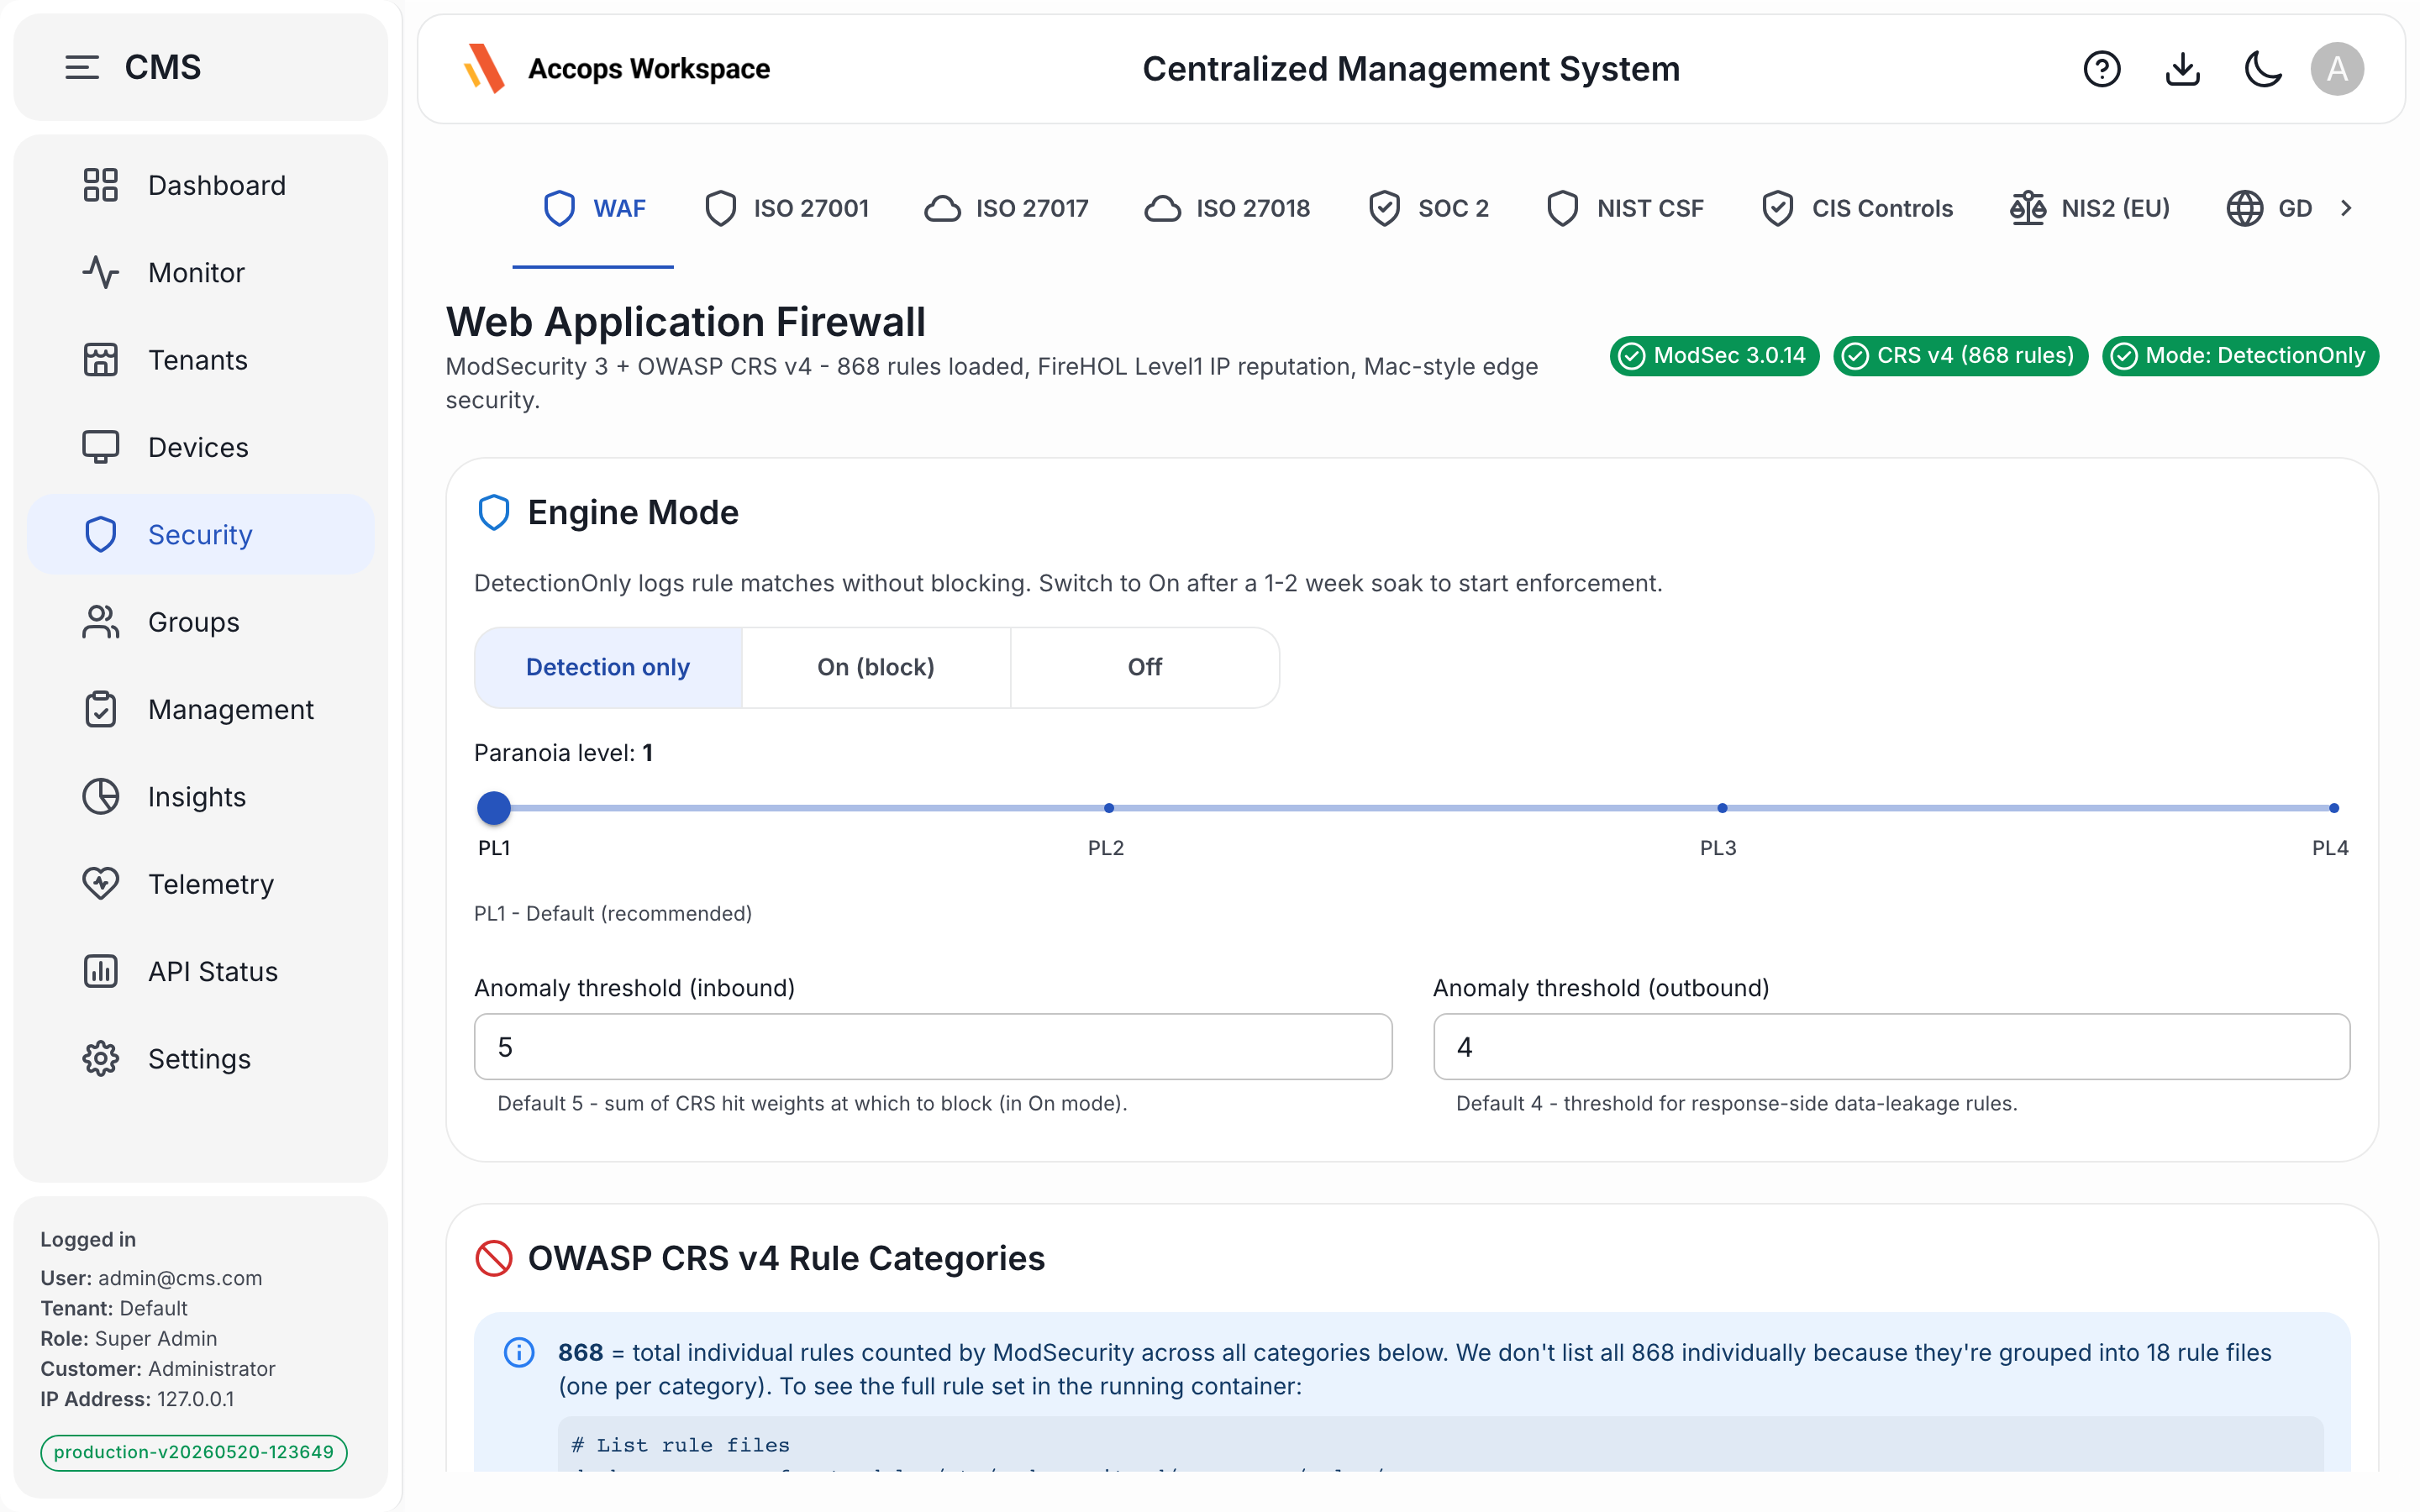Select On (block) engine mode
The height and width of the screenshot is (1512, 2420).
pos(876,667)
